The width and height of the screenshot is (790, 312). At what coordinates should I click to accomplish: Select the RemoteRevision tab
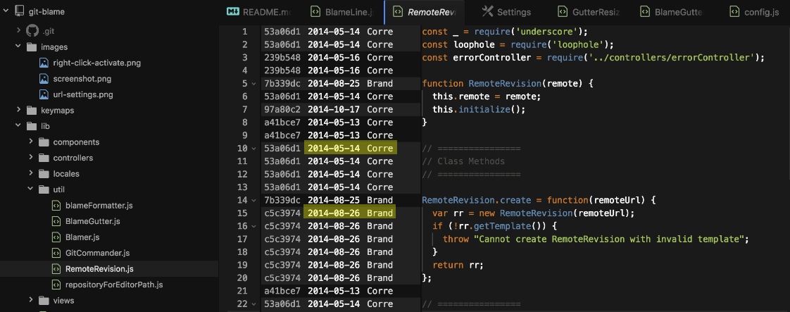pos(425,11)
